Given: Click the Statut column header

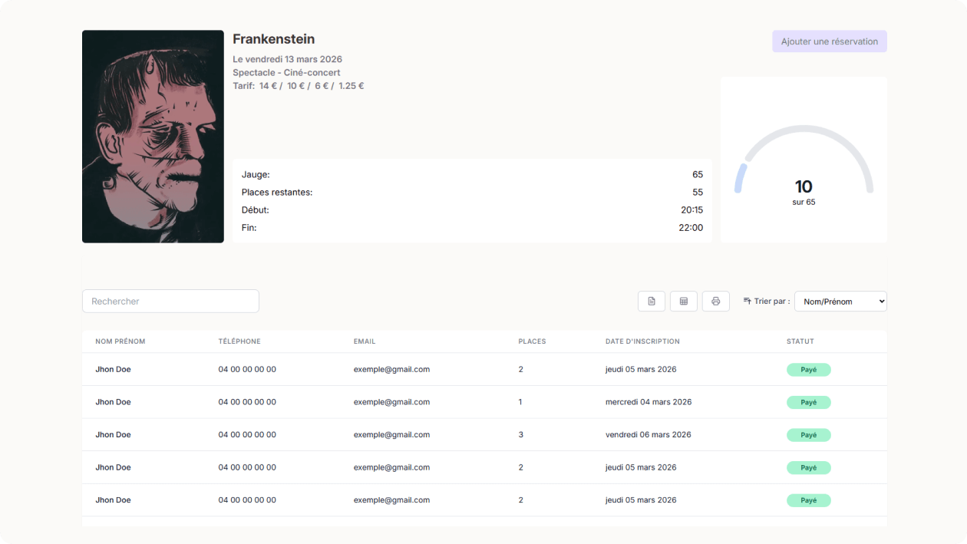Looking at the screenshot, I should coord(800,341).
